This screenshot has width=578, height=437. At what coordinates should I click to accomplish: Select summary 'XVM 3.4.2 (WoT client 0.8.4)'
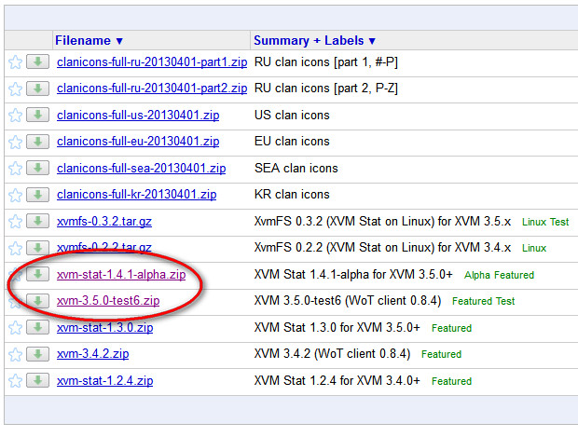332,354
